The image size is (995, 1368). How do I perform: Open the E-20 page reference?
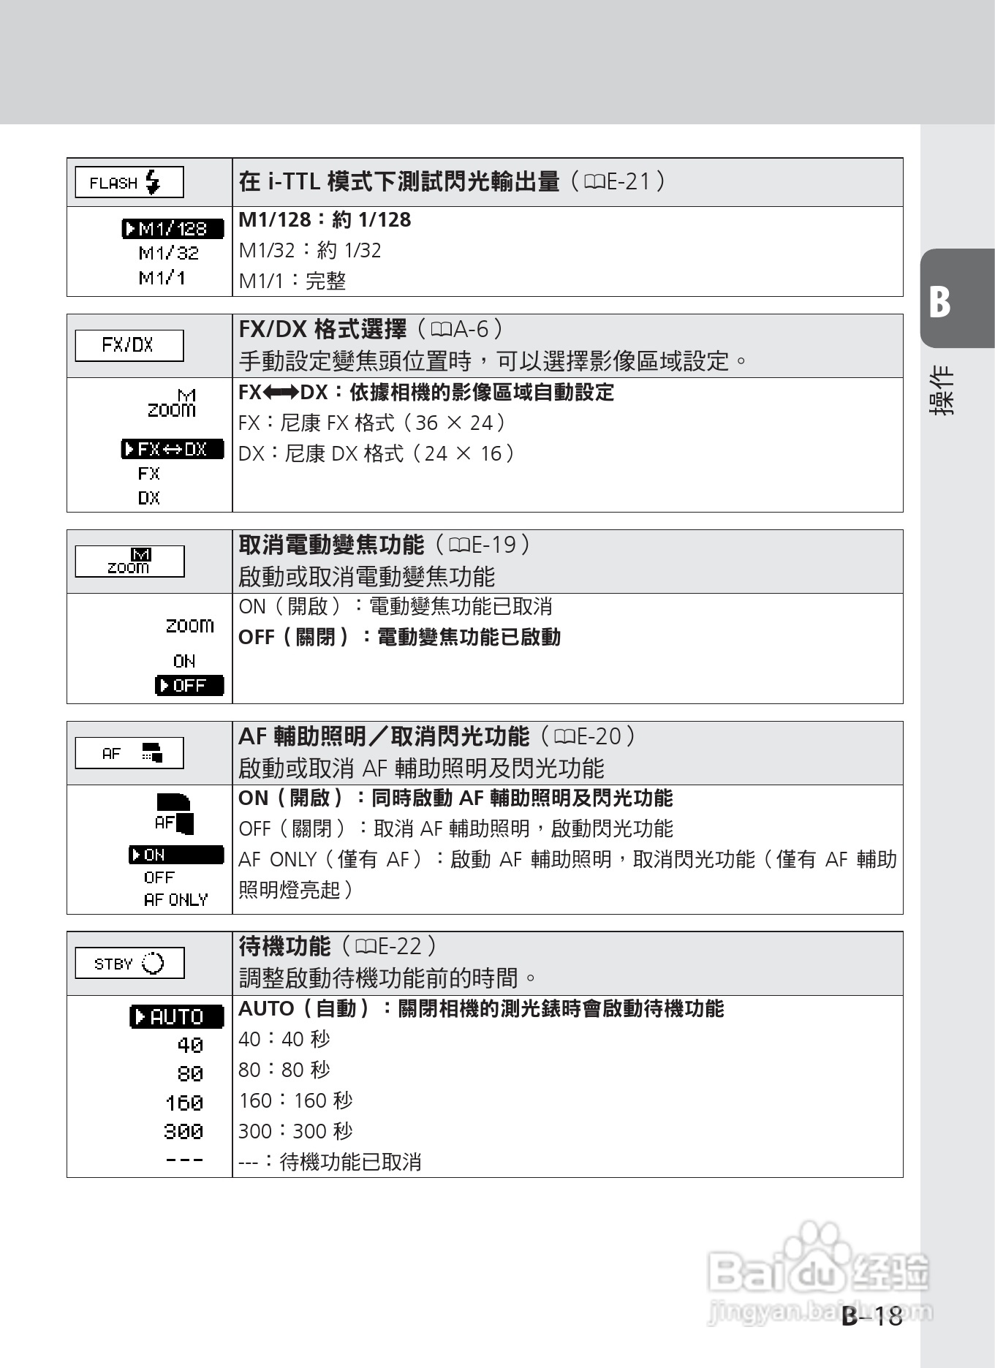[589, 736]
